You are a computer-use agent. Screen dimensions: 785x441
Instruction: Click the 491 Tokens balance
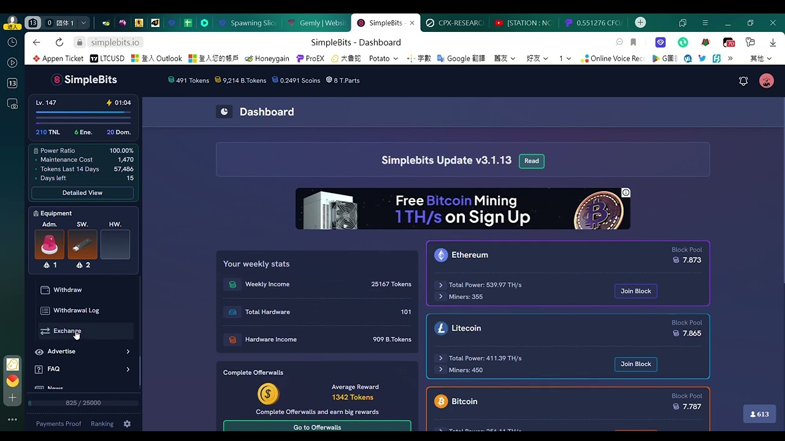[x=188, y=80]
